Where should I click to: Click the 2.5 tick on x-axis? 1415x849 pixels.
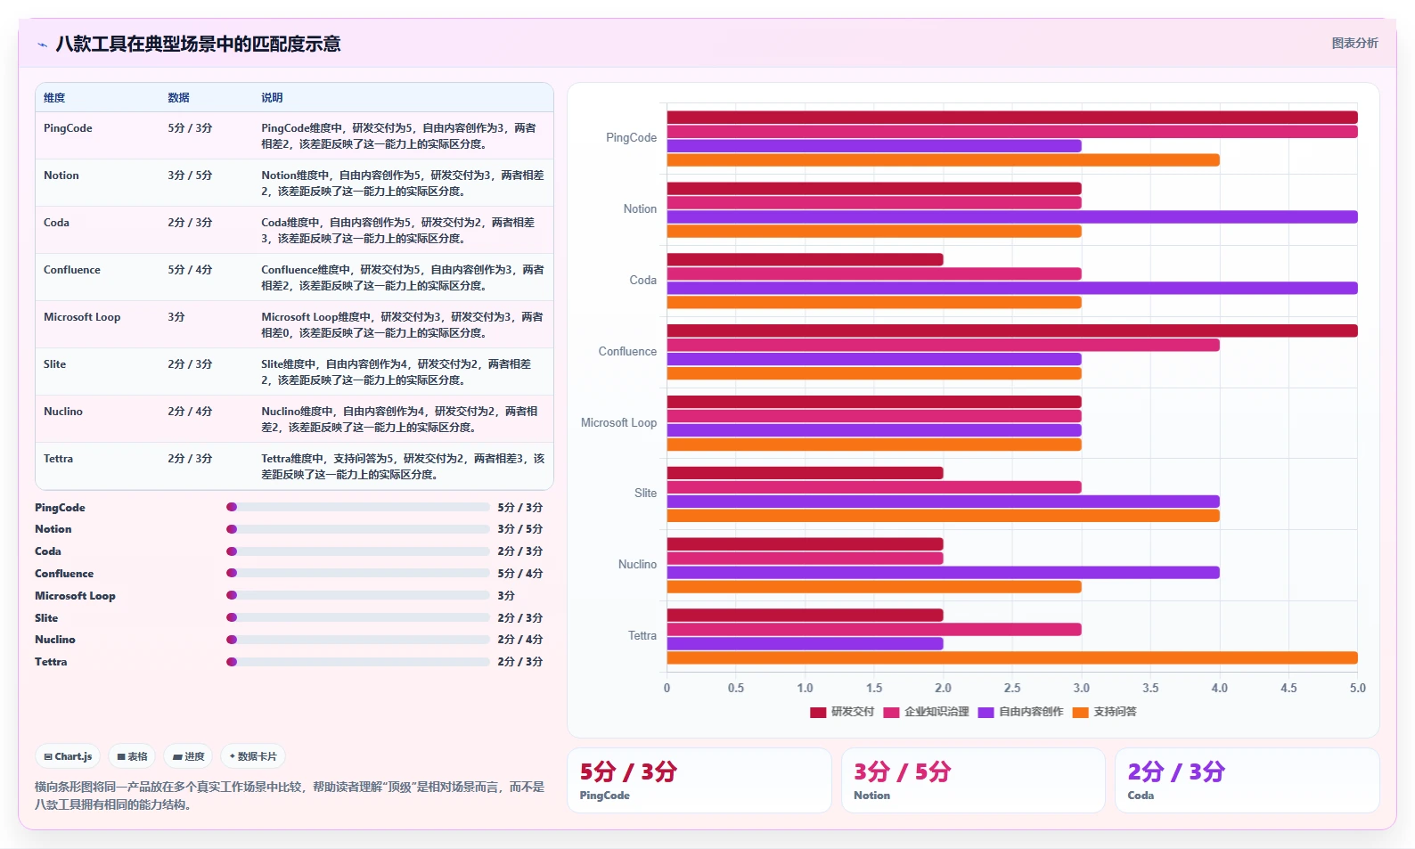click(x=1012, y=689)
